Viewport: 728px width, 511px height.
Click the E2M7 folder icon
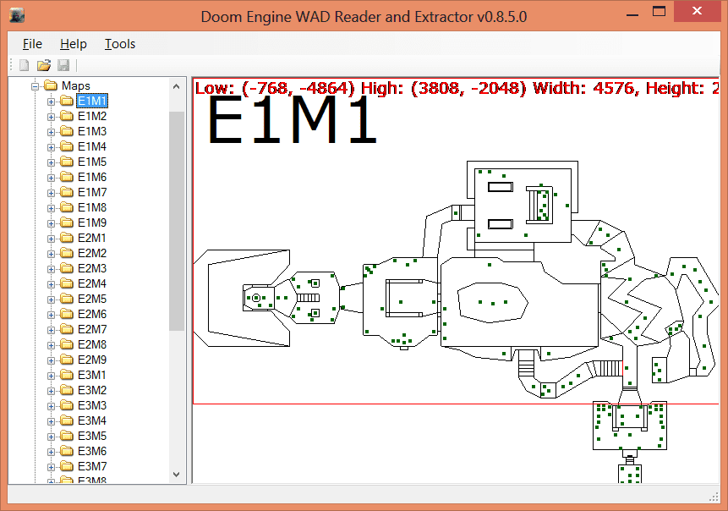[x=67, y=329]
